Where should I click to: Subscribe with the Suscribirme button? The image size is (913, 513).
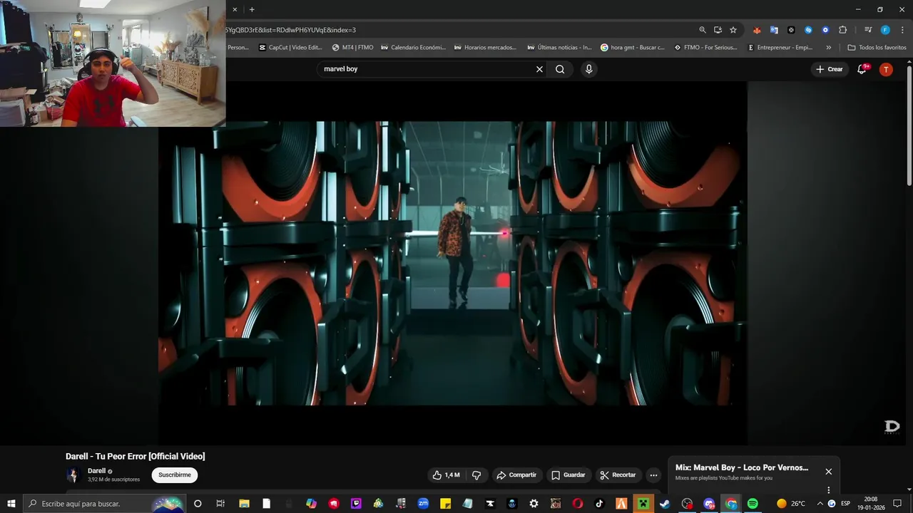175,475
